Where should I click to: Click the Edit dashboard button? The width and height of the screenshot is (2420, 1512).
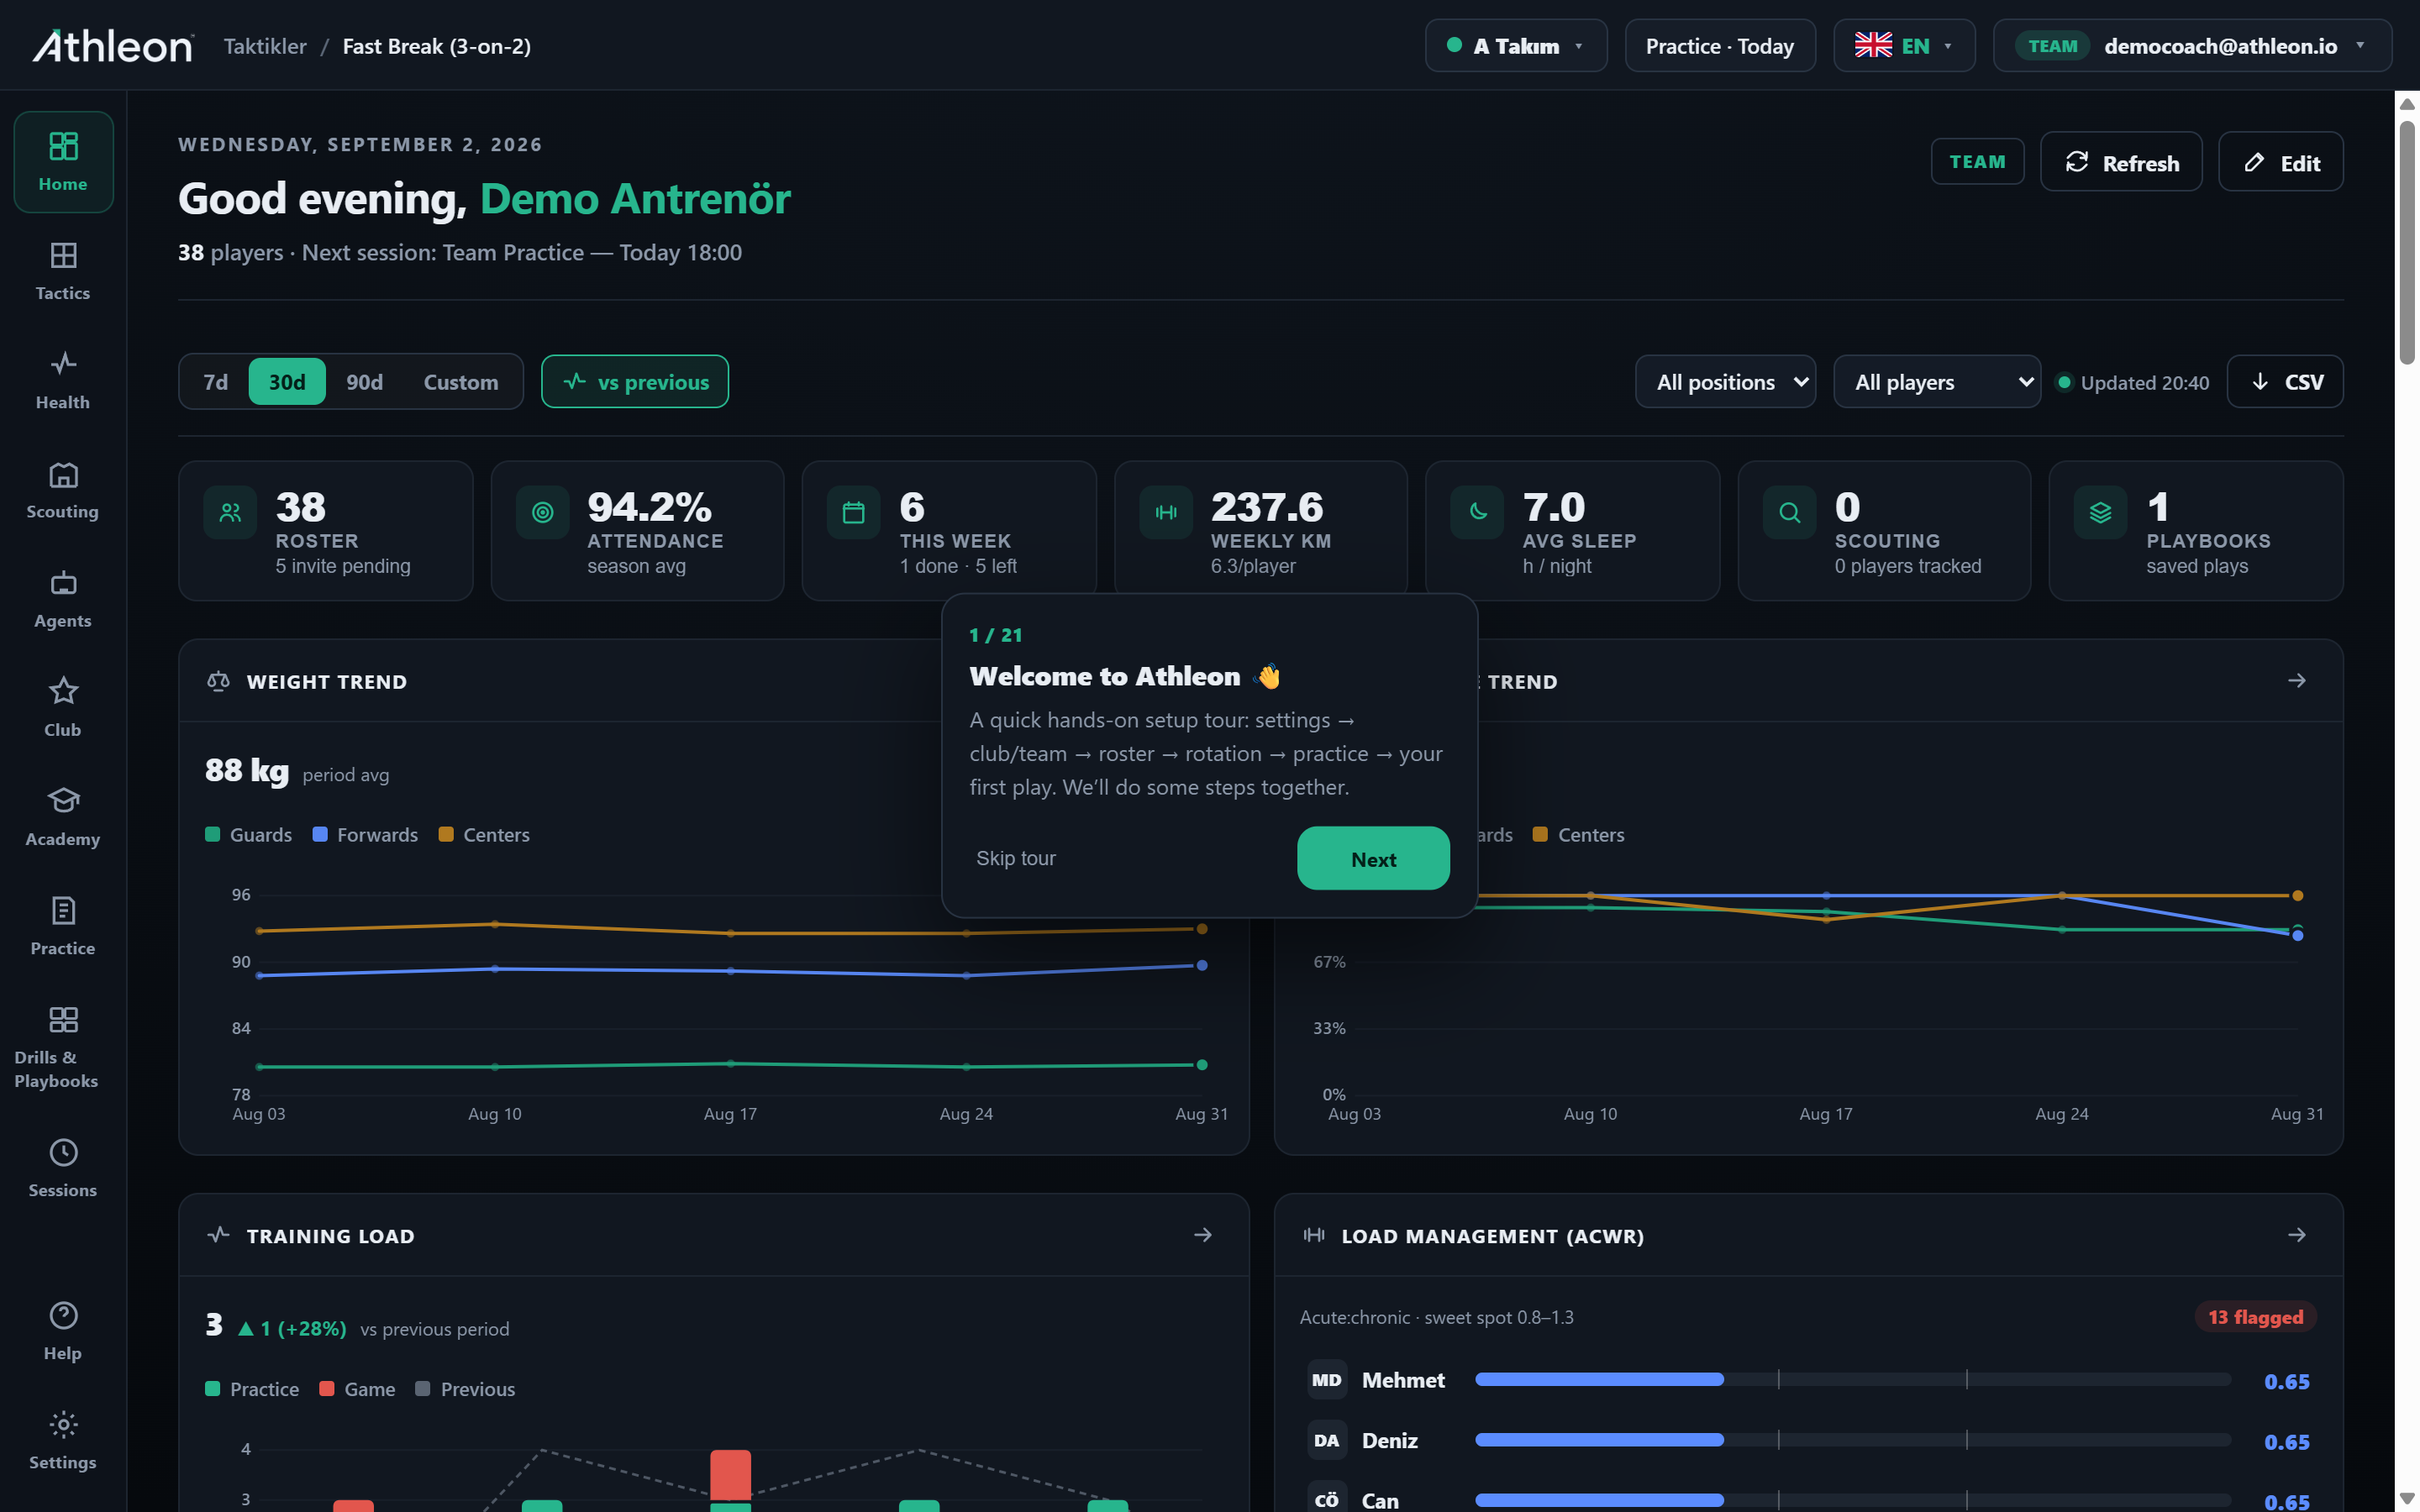[x=2280, y=162]
